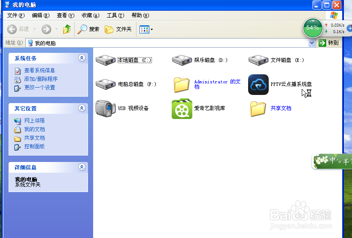Image resolution: width=352 pixels, height=238 pixels.
Task: Click 查看系统信息 link
Action: [39, 70]
